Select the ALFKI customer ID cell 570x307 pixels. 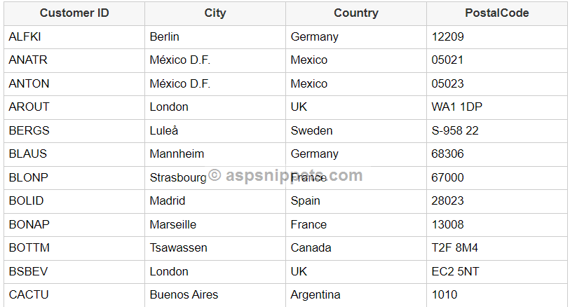click(25, 36)
